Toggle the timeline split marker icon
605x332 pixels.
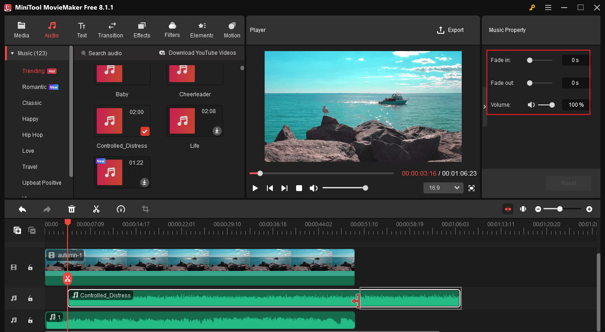click(523, 209)
